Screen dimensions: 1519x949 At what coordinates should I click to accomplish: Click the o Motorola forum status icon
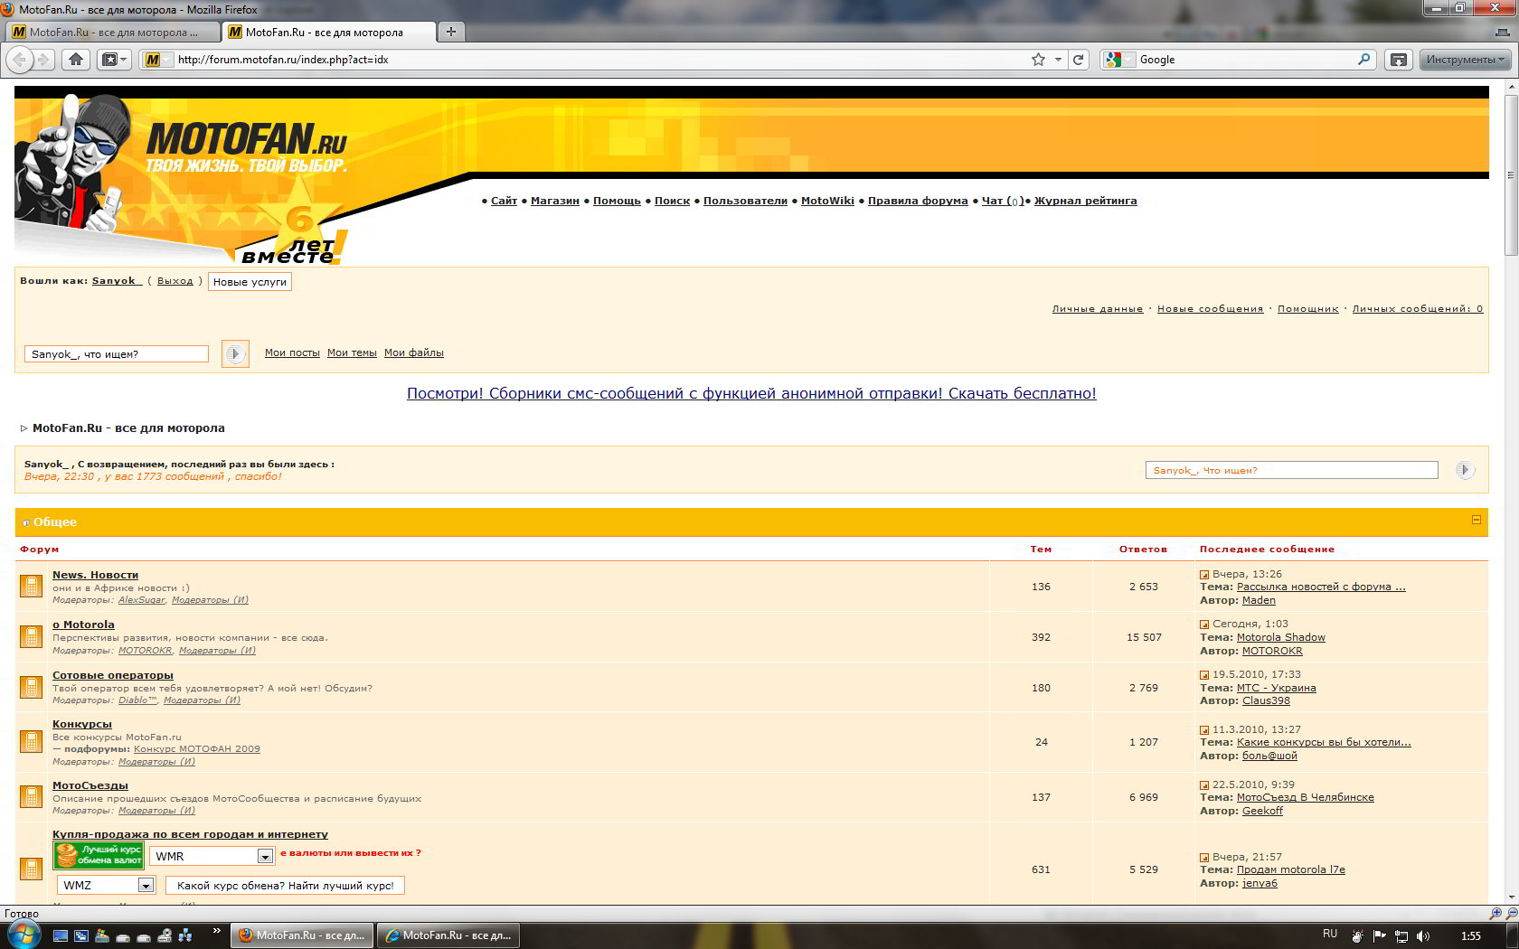pyautogui.click(x=31, y=636)
